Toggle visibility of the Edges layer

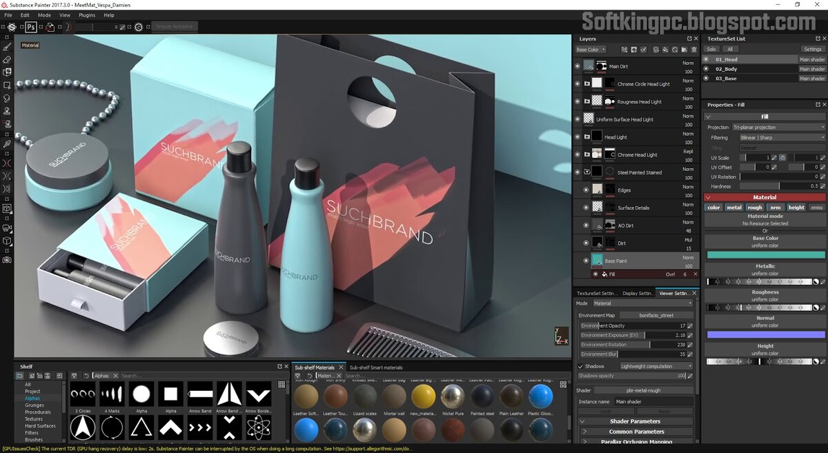click(586, 190)
